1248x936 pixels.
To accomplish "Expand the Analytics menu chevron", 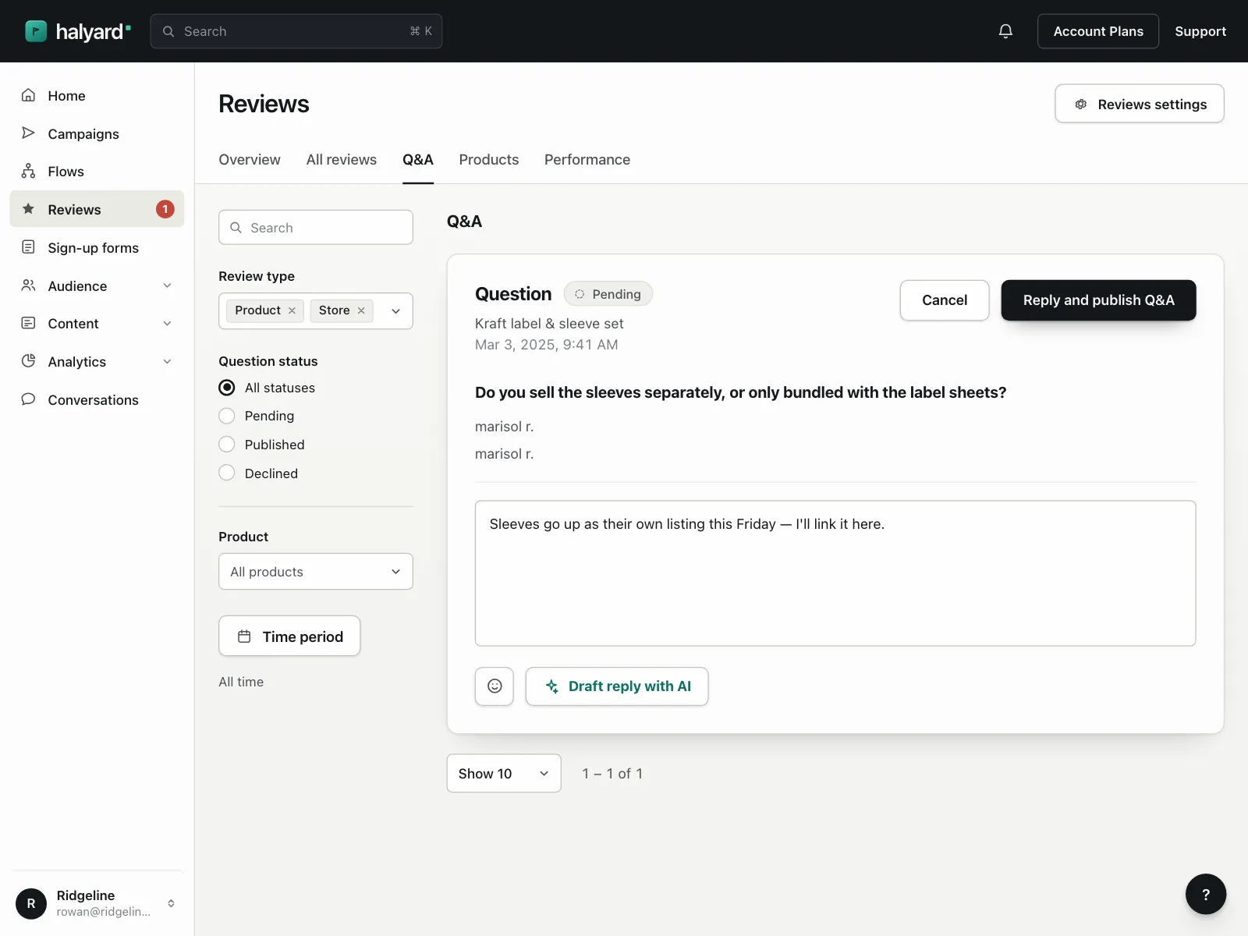I will tap(167, 361).
